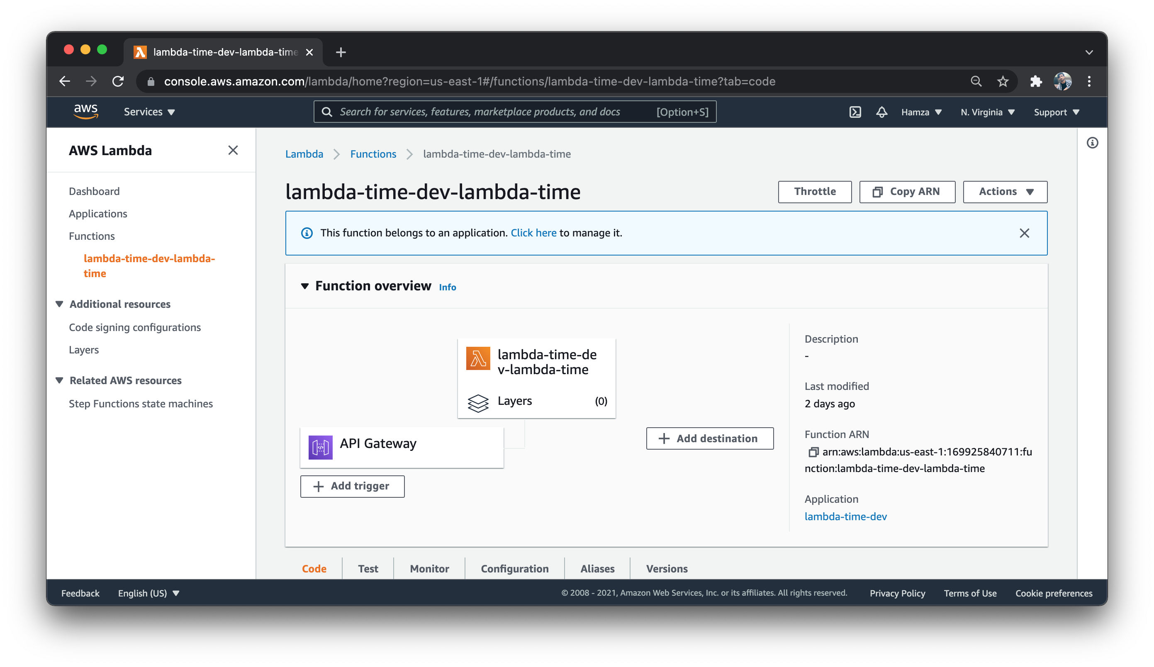Collapse the Additional resources section
The image size is (1154, 667).
(59, 304)
